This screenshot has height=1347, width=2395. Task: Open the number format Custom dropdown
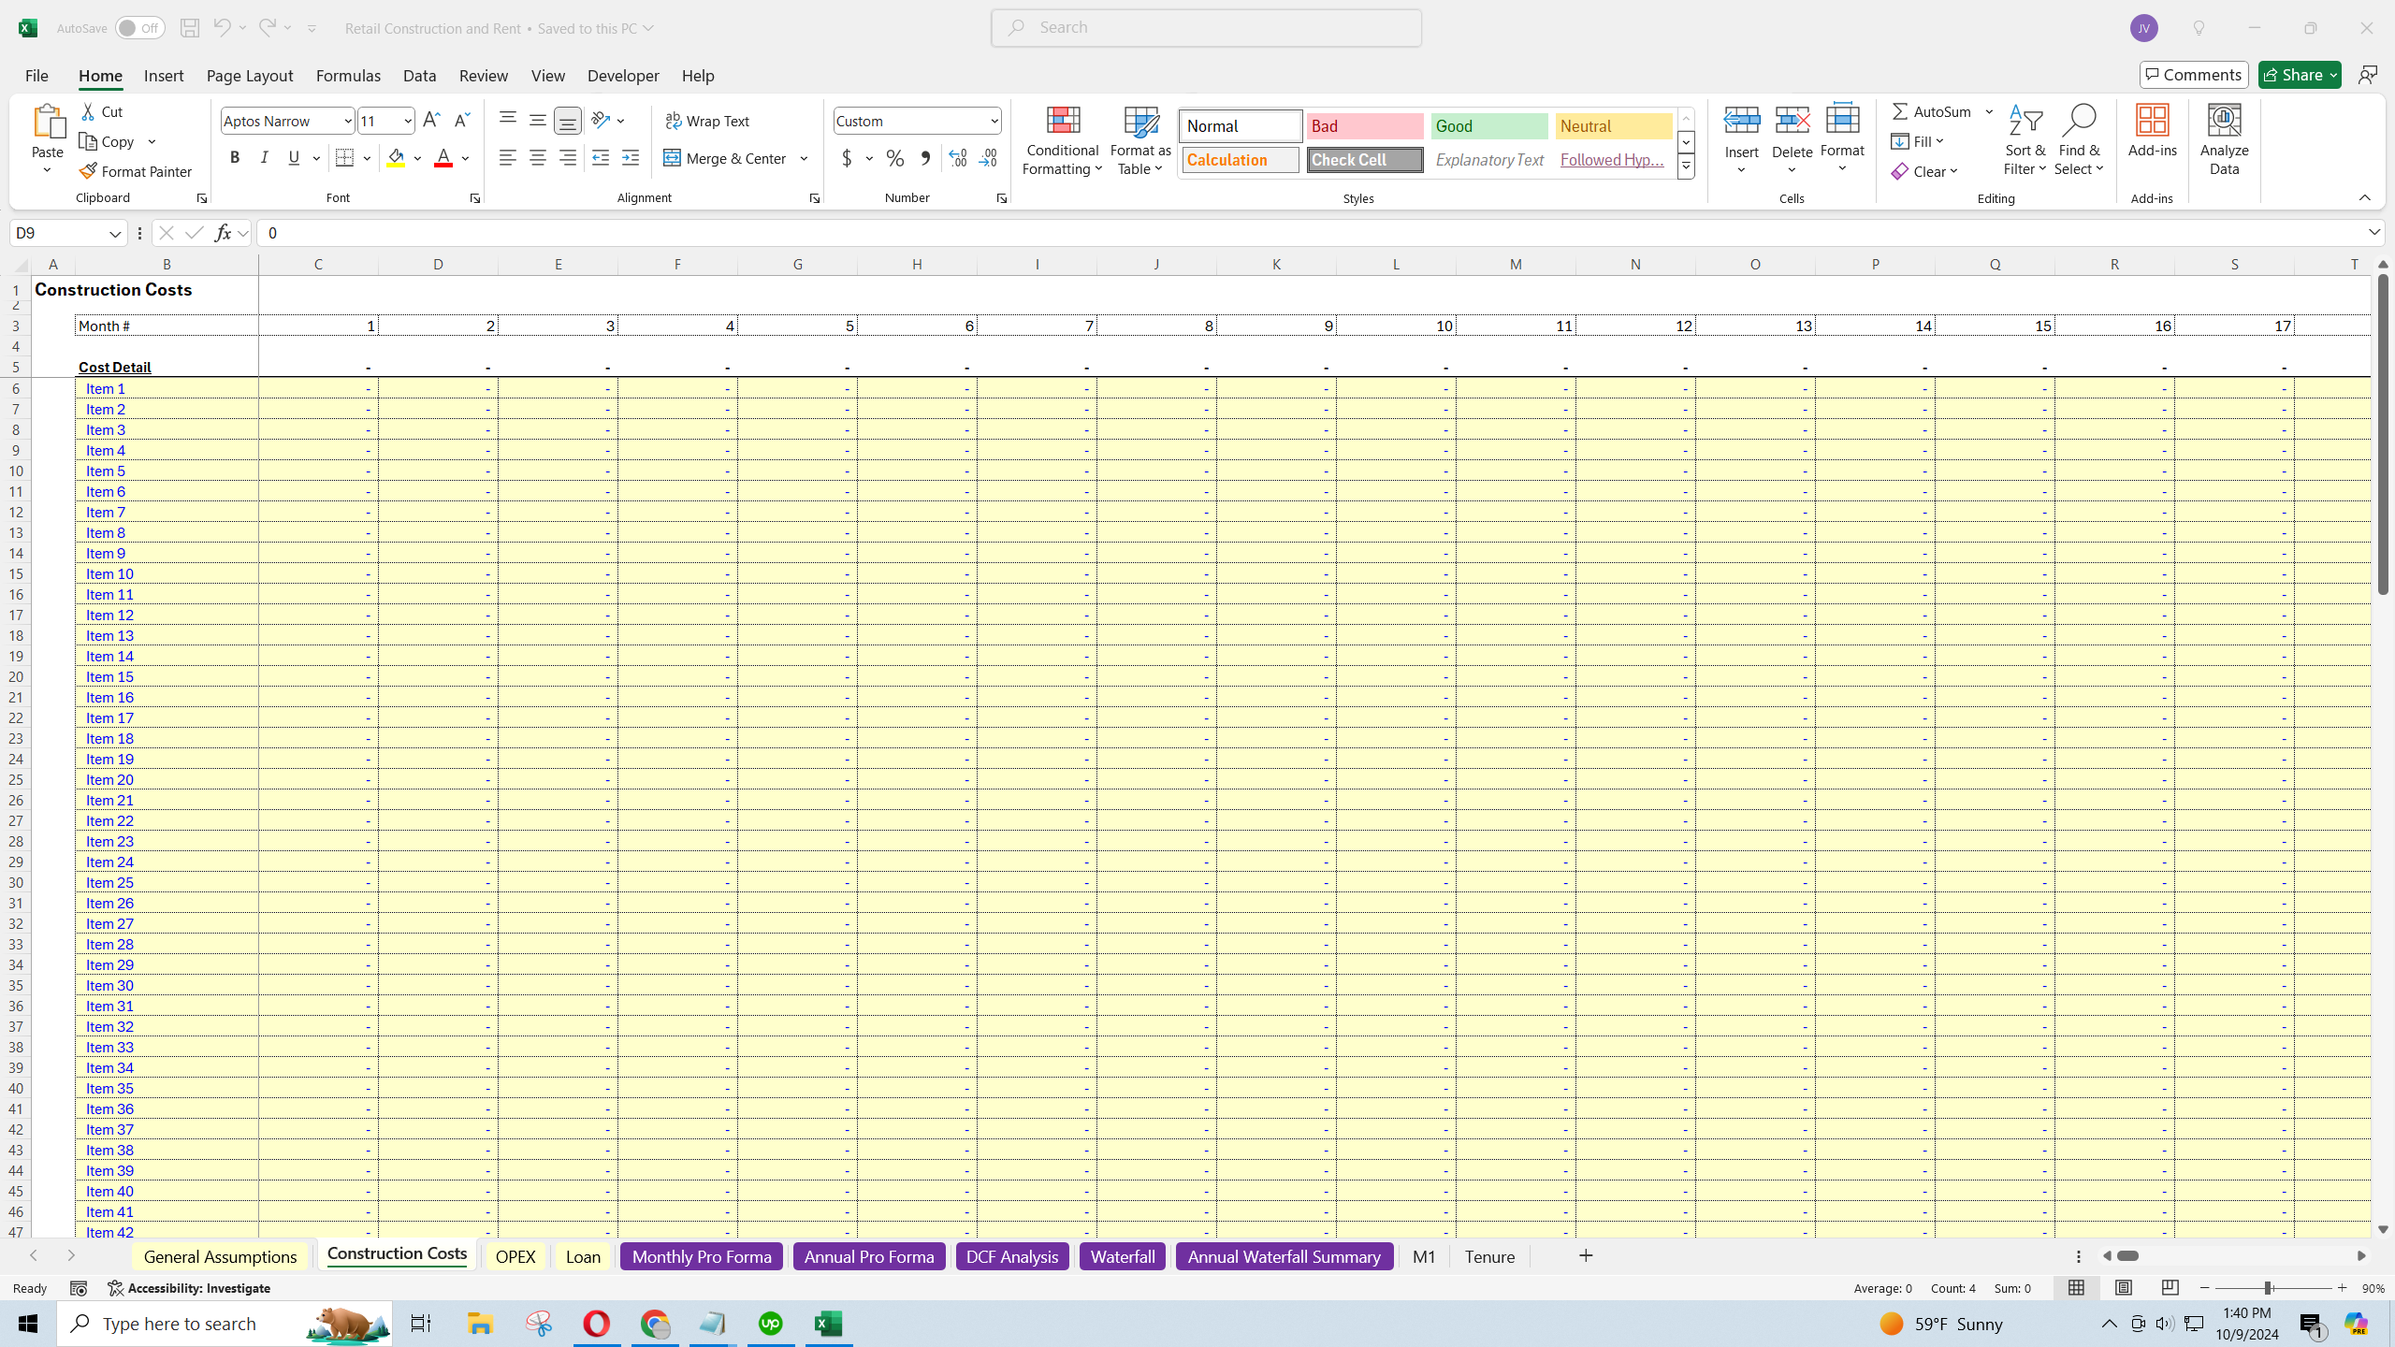click(994, 121)
